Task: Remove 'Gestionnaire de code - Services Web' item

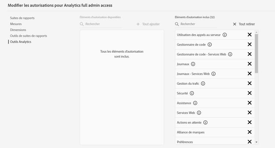Action: [249, 54]
